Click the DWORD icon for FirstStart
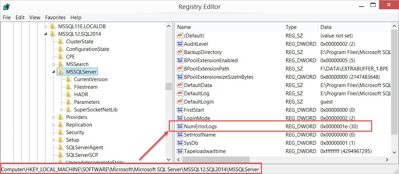 pos(180,110)
